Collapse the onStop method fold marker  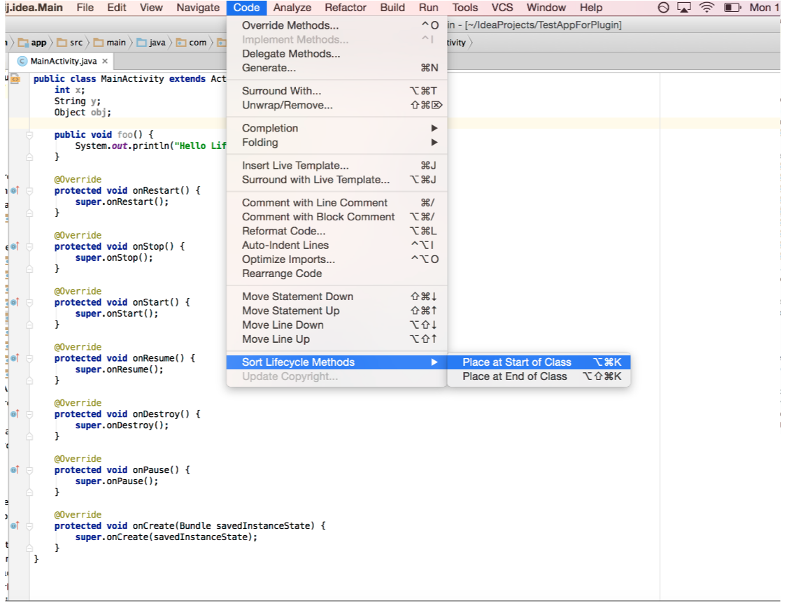29,247
